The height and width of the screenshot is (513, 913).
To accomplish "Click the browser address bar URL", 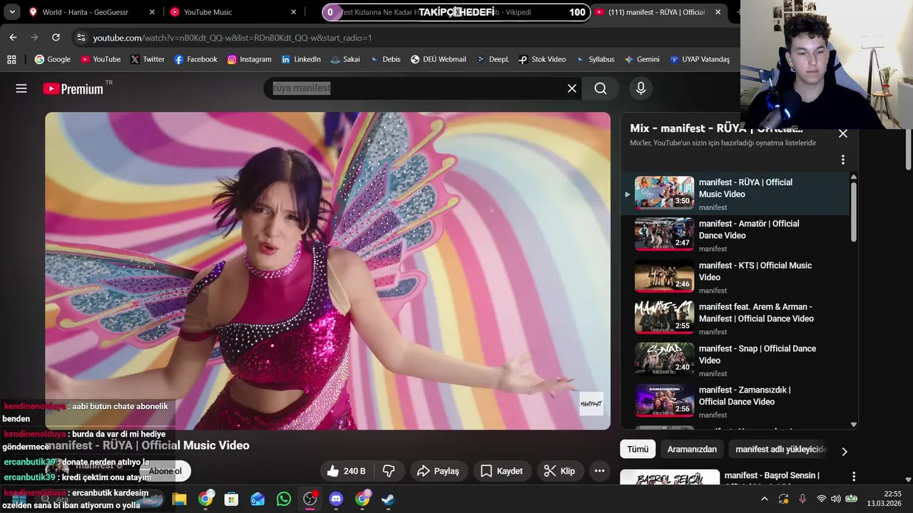I will click(233, 38).
